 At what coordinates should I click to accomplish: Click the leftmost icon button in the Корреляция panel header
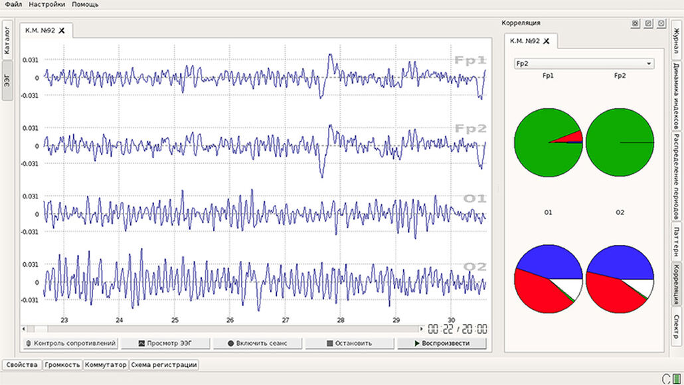635,23
